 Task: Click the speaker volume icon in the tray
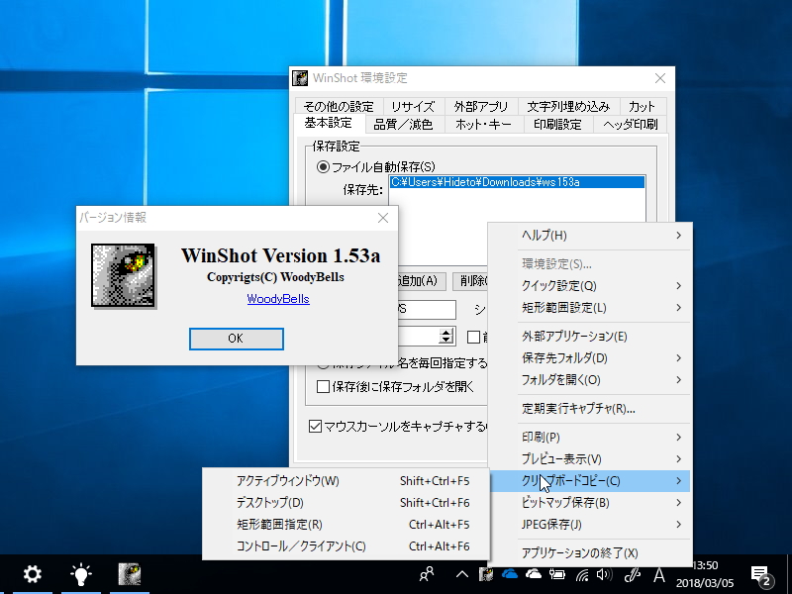[604, 574]
